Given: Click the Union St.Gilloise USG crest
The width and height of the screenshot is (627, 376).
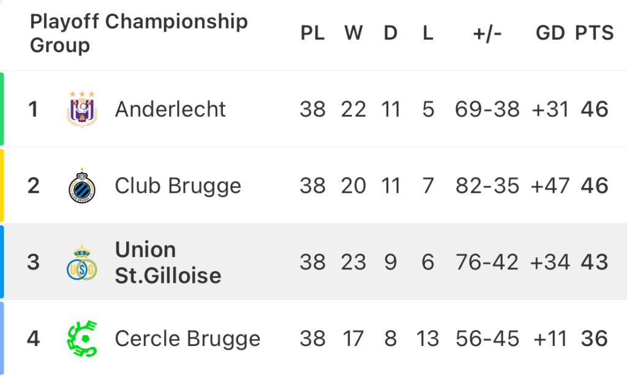Looking at the screenshot, I should pyautogui.click(x=82, y=262).
